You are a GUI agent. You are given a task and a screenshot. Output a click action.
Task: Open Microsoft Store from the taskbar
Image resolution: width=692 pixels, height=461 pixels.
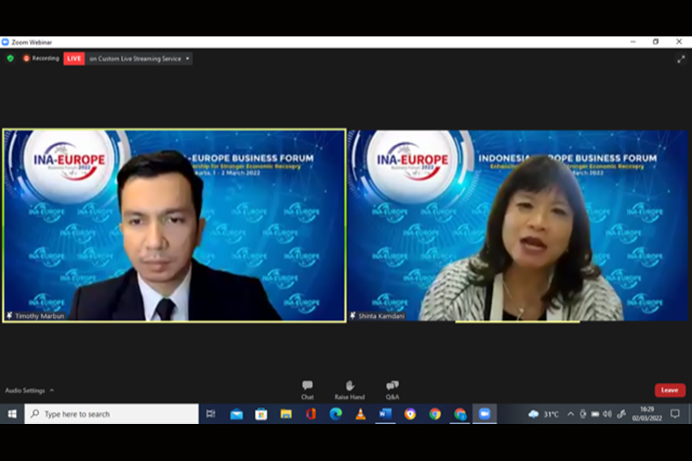click(x=262, y=414)
